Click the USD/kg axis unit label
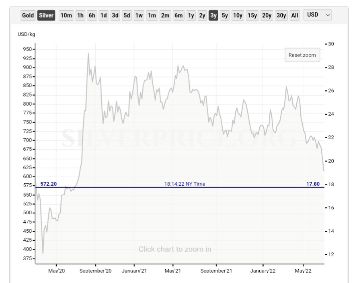 [26, 34]
